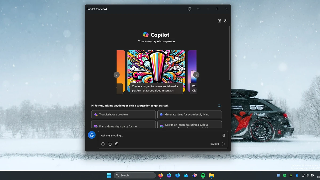Viewport: 320px width, 180px height.
Task: Open the Copilot plugins panel icon
Action: (x=219, y=21)
